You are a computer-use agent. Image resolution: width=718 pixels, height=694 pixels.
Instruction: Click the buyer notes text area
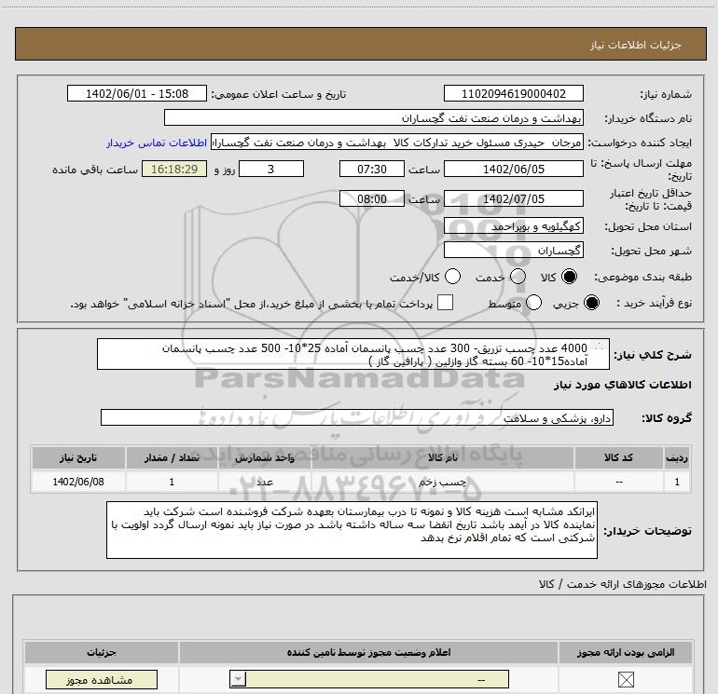(352, 530)
